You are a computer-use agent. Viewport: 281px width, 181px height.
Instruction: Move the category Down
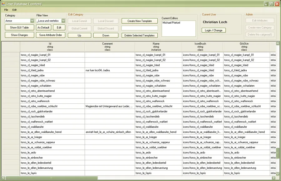(x=106, y=36)
